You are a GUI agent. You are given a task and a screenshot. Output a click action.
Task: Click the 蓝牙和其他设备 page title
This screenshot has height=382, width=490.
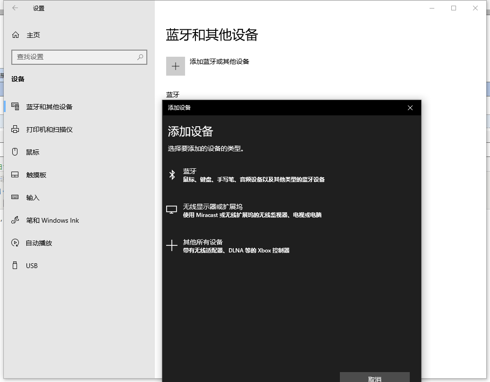[212, 35]
